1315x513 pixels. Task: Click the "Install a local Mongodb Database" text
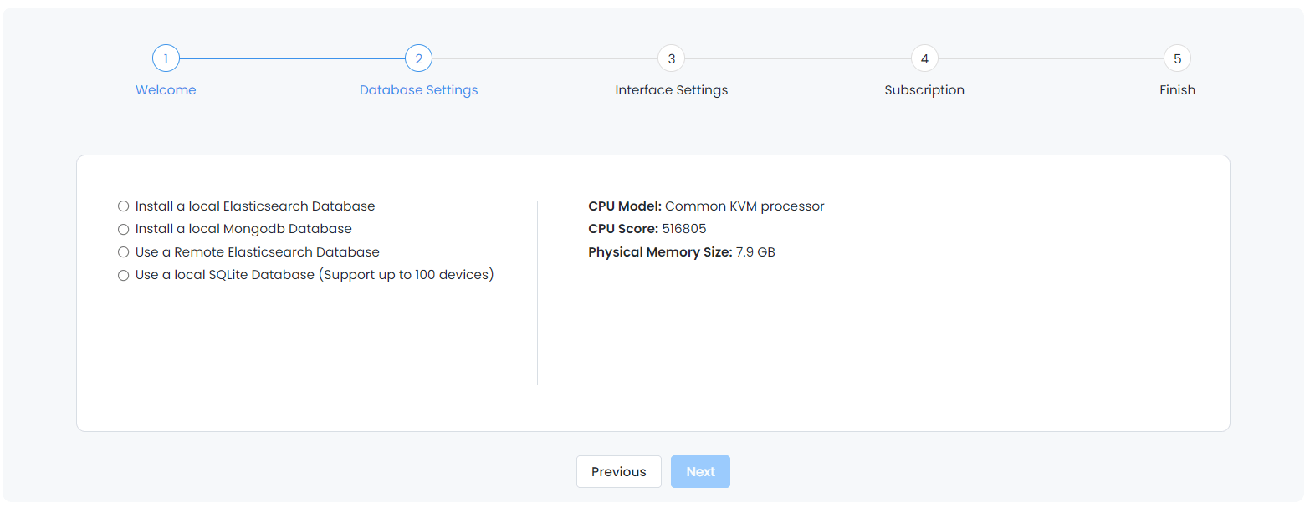point(243,229)
